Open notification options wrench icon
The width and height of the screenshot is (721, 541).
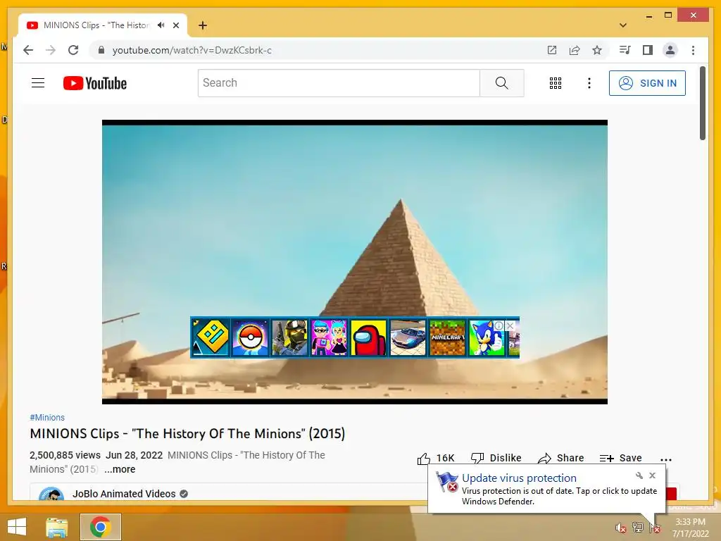click(639, 475)
